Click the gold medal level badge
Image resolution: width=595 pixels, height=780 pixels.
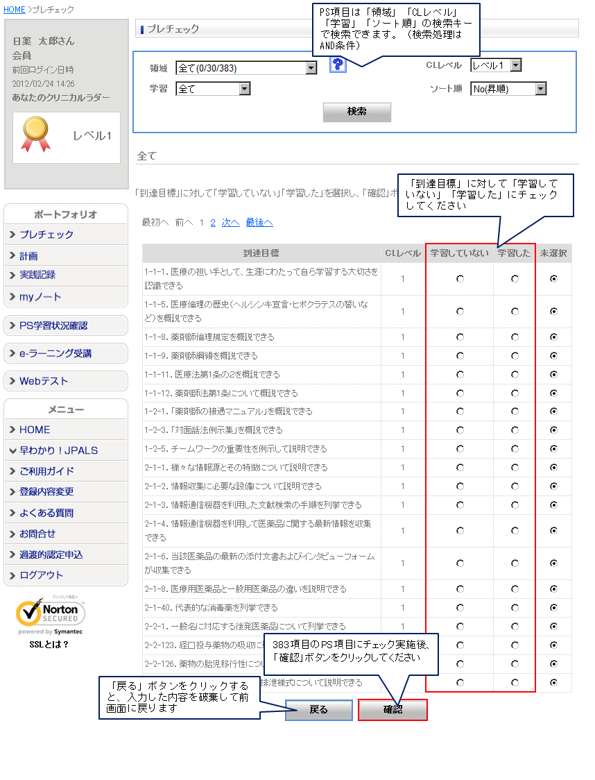(35, 134)
